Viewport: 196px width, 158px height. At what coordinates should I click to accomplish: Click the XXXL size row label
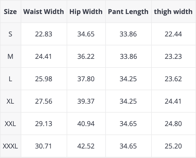[x=10, y=146]
